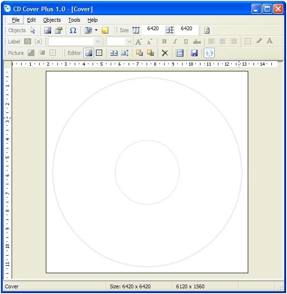The image size is (287, 294).
Task: Click the white cover canvas
Action: (x=147, y=172)
